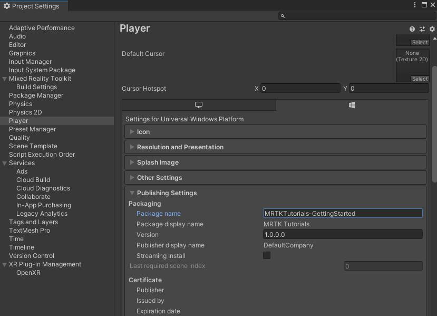Open the preset selector sliders icon
This screenshot has height=316, width=437.
pyautogui.click(x=422, y=29)
